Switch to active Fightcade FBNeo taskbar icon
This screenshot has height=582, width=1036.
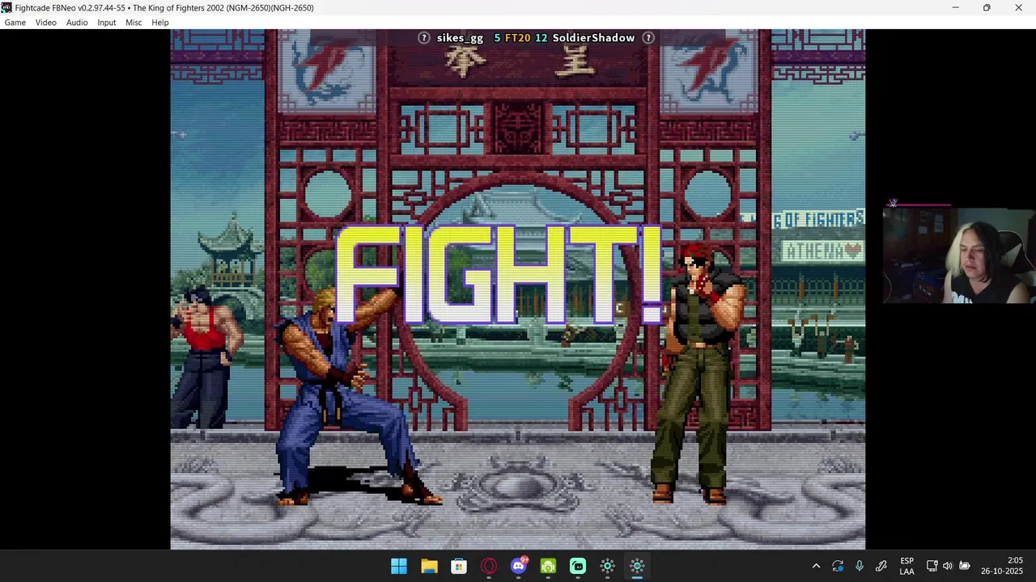pyautogui.click(x=637, y=566)
